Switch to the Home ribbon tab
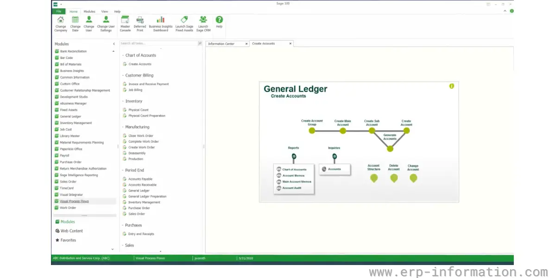556x278 pixels. [x=73, y=11]
